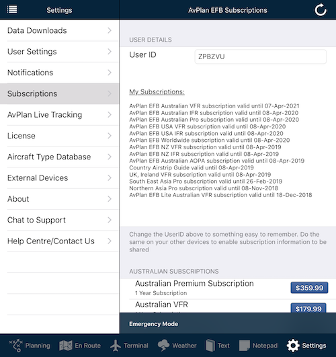Image resolution: width=336 pixels, height=357 pixels.
Task: Select Subscriptions in the settings list
Action: pyautogui.click(x=60, y=94)
